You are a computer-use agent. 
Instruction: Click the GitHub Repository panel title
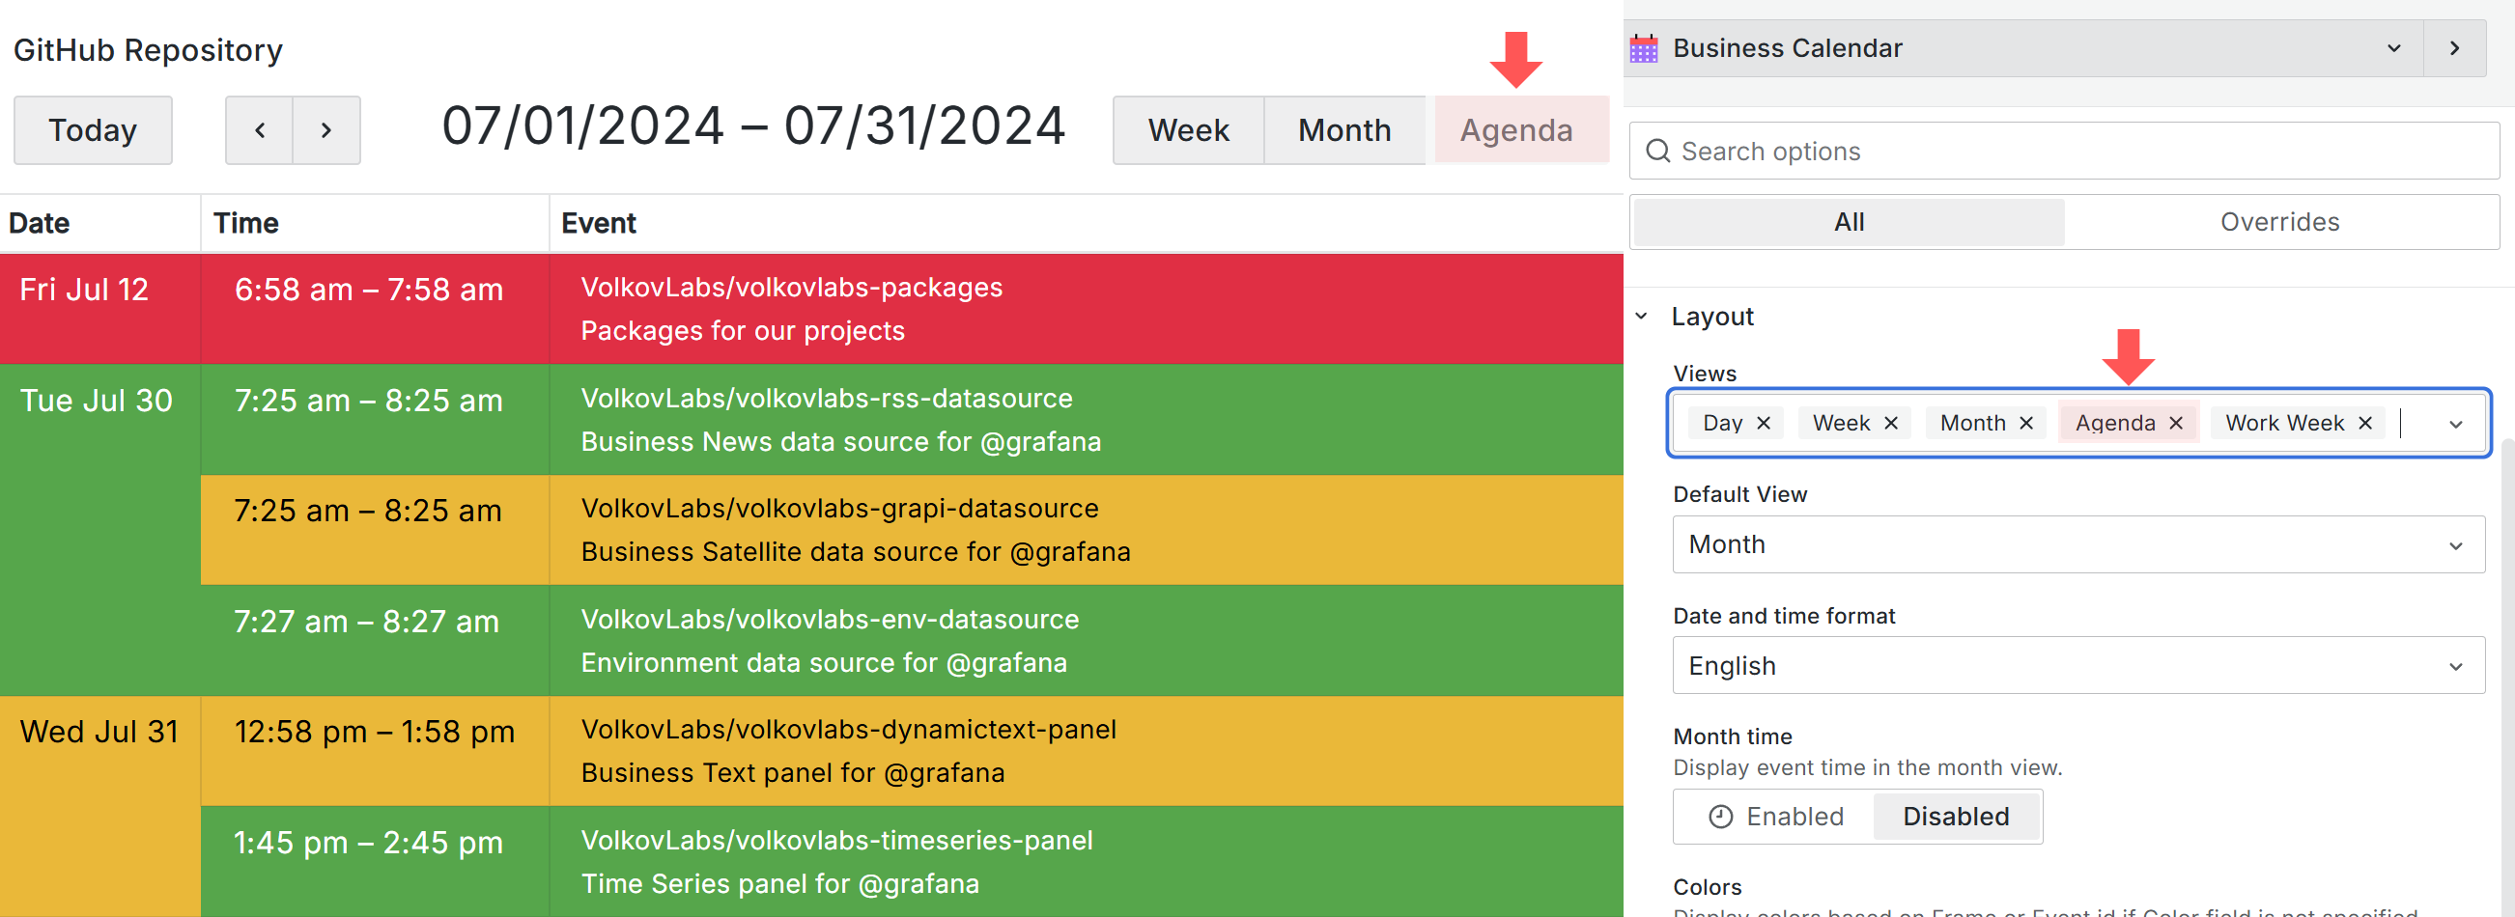pos(148,50)
